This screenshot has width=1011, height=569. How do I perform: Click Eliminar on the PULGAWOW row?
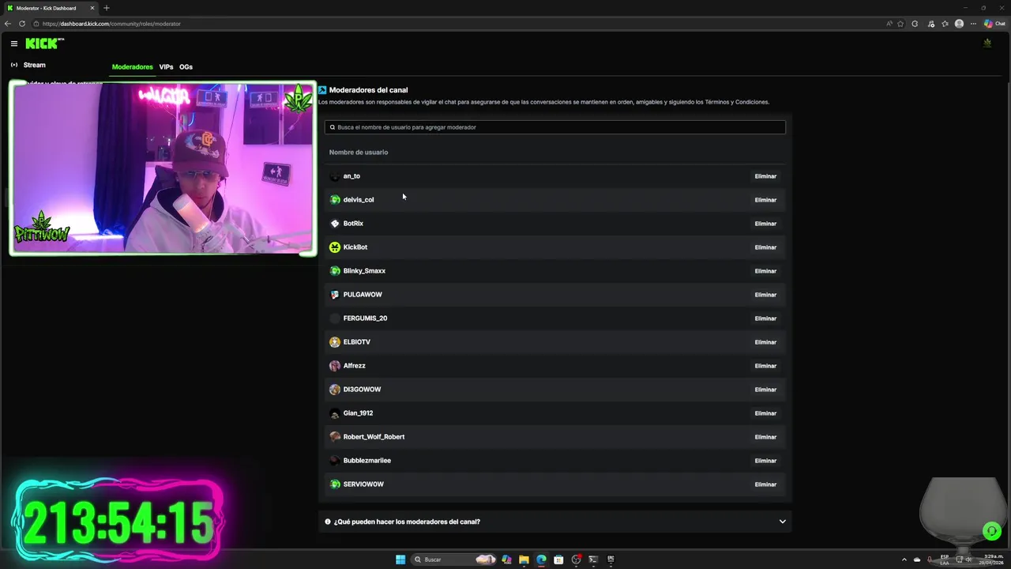[x=765, y=295]
